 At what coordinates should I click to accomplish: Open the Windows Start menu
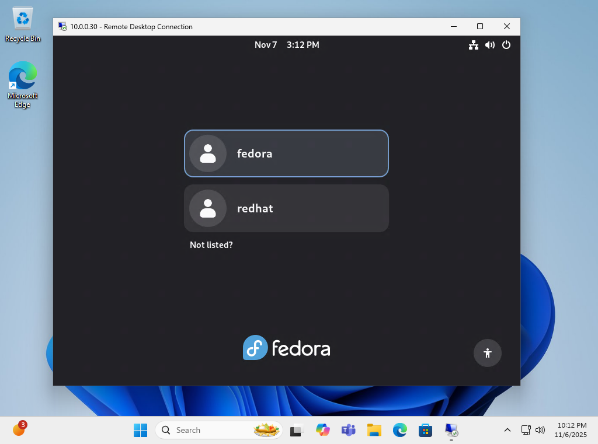coord(140,430)
